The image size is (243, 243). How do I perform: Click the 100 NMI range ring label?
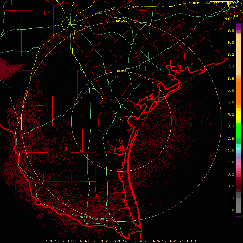(121, 21)
